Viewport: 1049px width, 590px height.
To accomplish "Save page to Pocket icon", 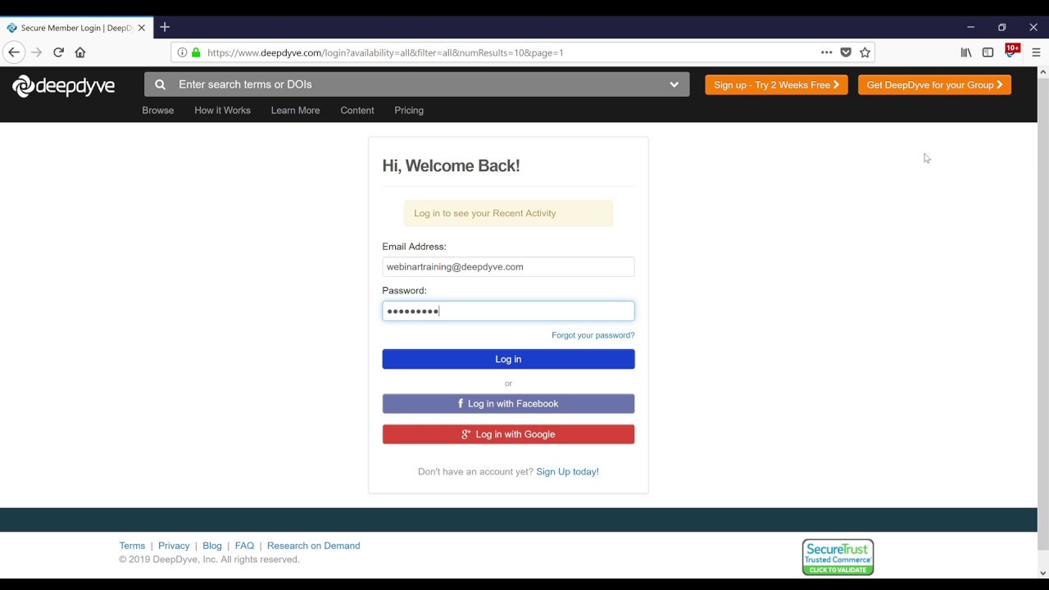I will [846, 52].
